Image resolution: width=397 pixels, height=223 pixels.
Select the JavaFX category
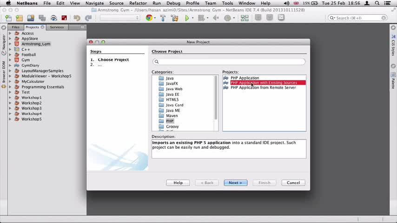point(172,84)
